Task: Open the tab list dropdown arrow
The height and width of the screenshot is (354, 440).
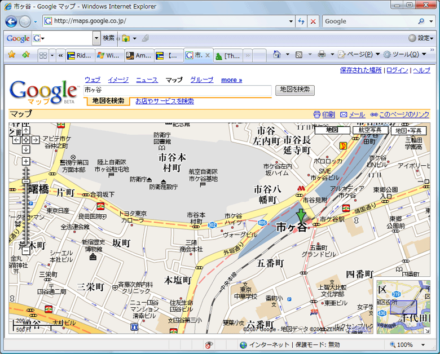Action: point(52,56)
